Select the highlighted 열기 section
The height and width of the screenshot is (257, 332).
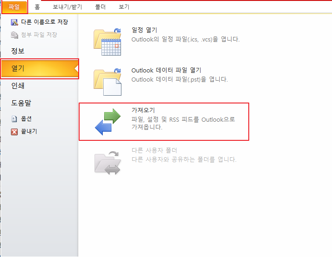pos(40,68)
